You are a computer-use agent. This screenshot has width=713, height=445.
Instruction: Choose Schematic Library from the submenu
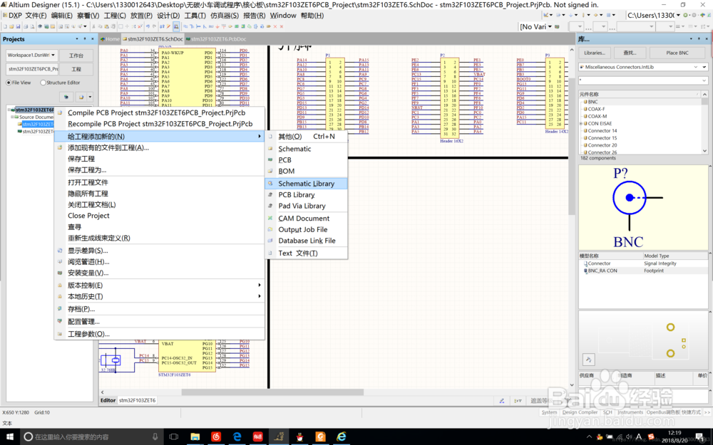pyautogui.click(x=306, y=184)
